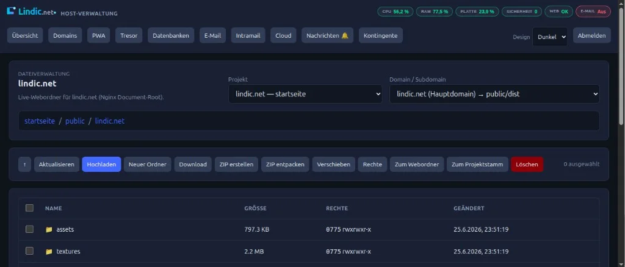
Task: Click the CPU 56,2 % status badge
Action: (396, 12)
